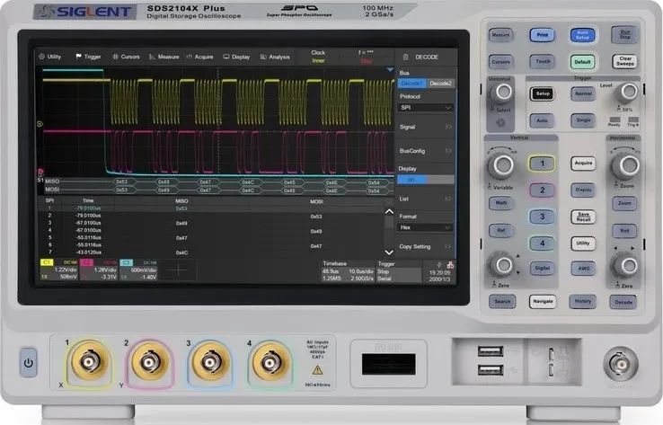Toggle channel 2 front-panel button
The height and width of the screenshot is (425, 663).
point(542,190)
